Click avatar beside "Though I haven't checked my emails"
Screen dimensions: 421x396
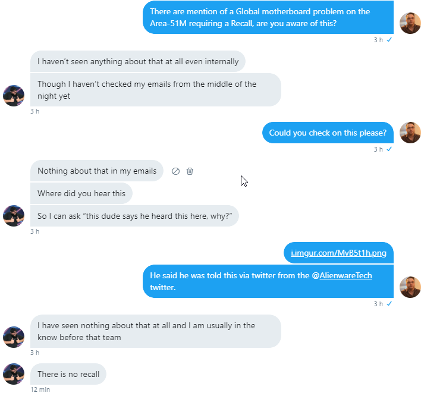coord(14,96)
